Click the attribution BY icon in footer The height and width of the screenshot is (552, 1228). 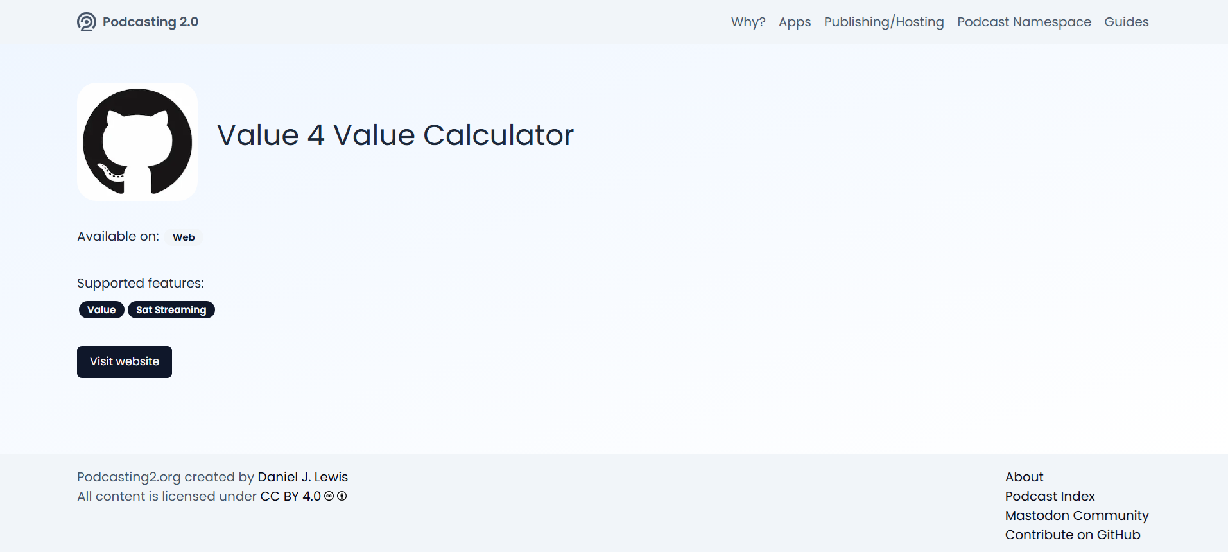point(342,496)
